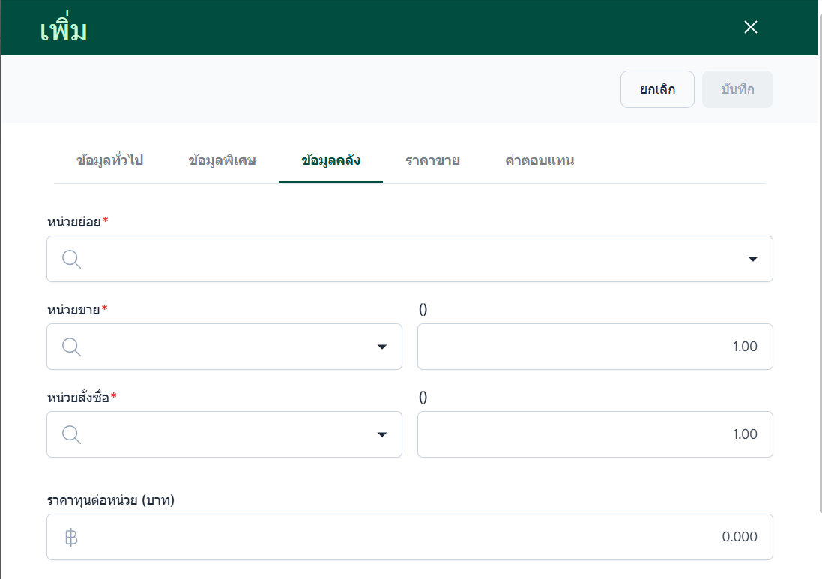Click the vertical scrollbar on the right edge
The image size is (822, 579).
820,262
